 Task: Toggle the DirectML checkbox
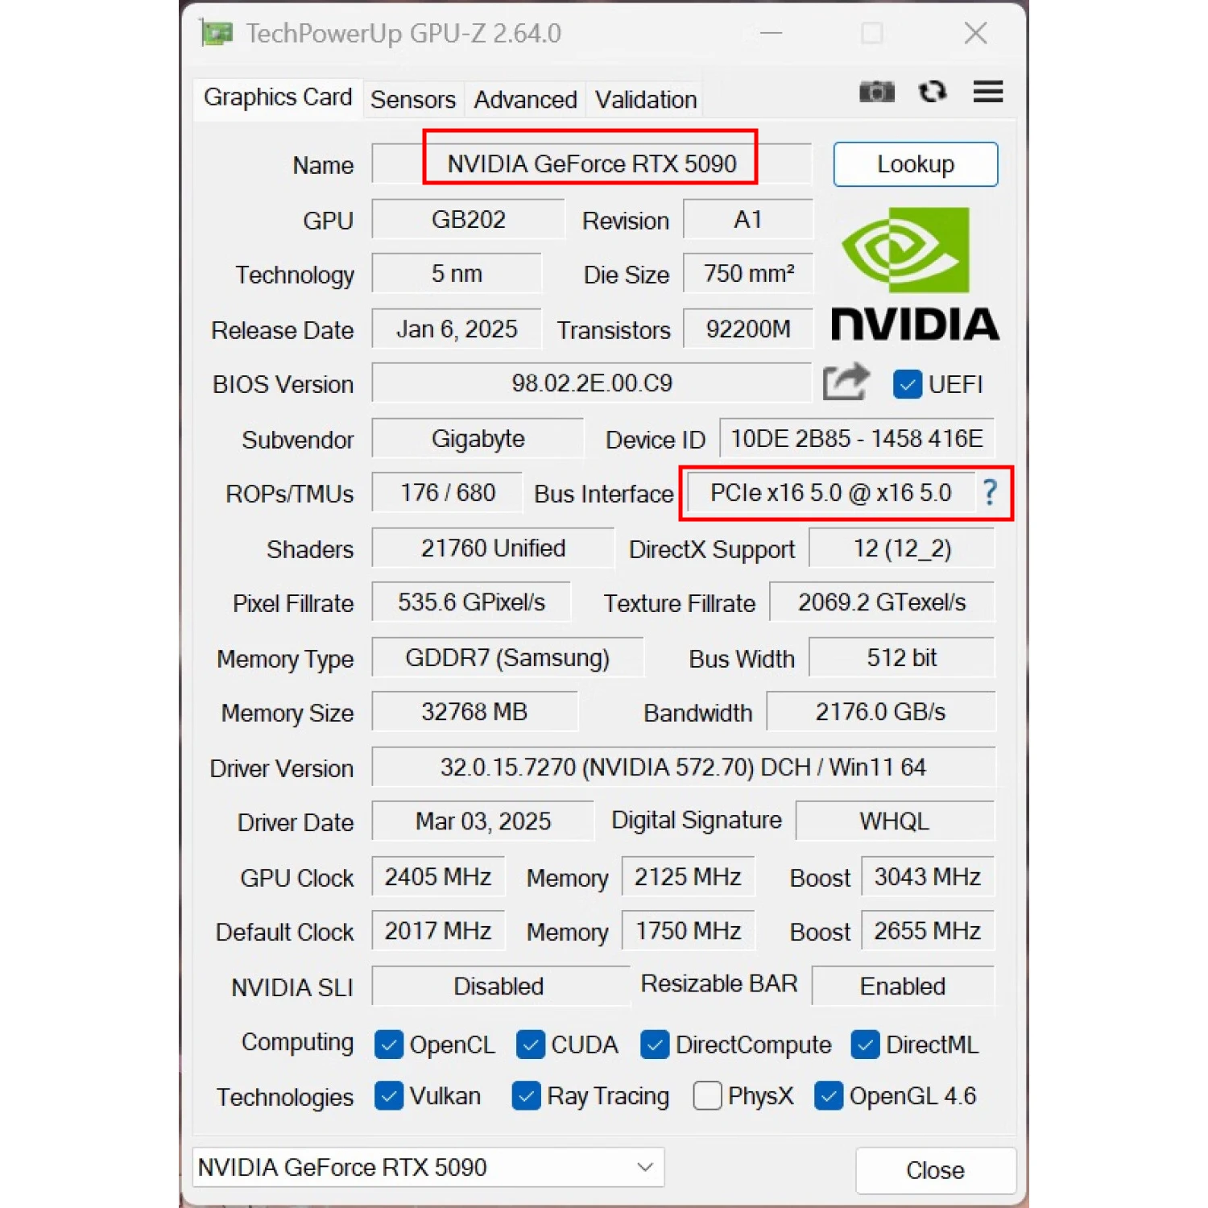pos(866,1045)
